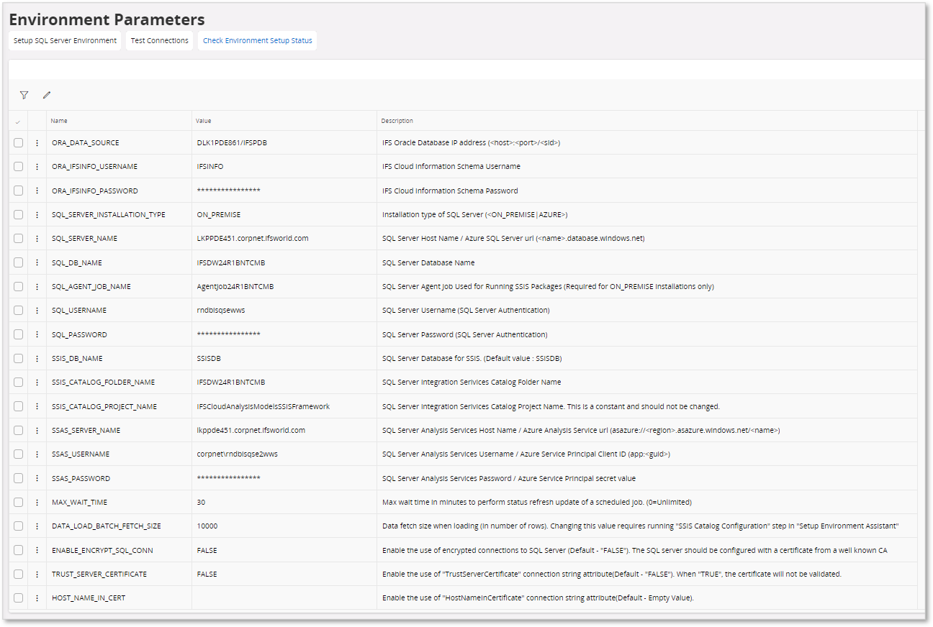
Task: Open row menu for ENABLE_ENCRYPT_SQL_CONN
Action: point(37,550)
